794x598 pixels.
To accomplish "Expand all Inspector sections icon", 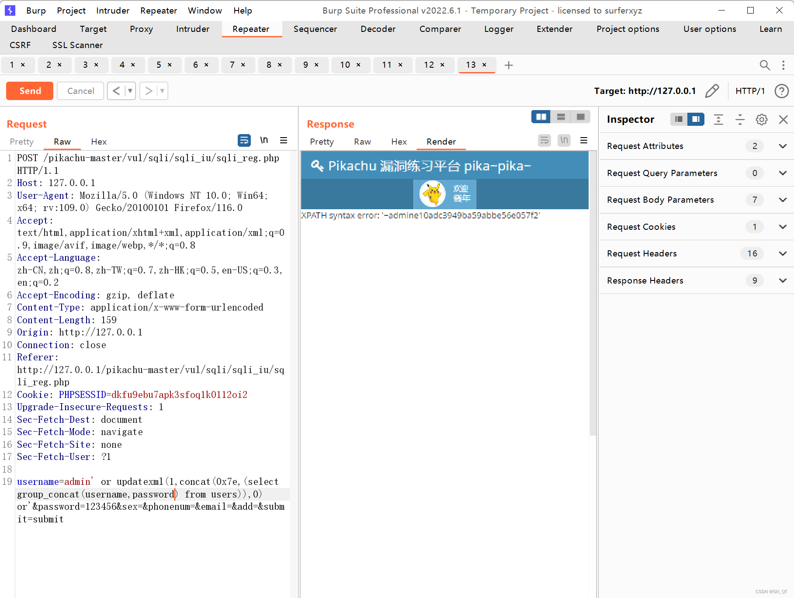I will click(x=718, y=119).
